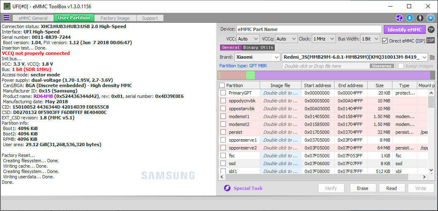Click the blue download update icon
The image size is (438, 211).
(x=409, y=18)
